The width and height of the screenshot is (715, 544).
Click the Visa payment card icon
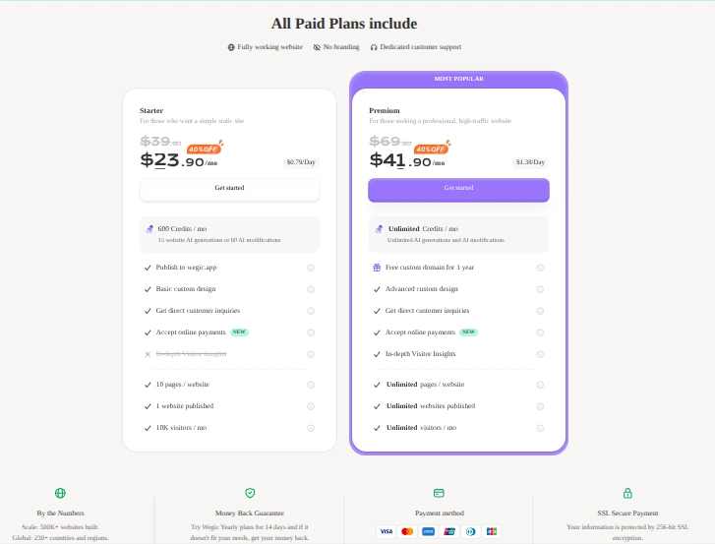(x=387, y=531)
